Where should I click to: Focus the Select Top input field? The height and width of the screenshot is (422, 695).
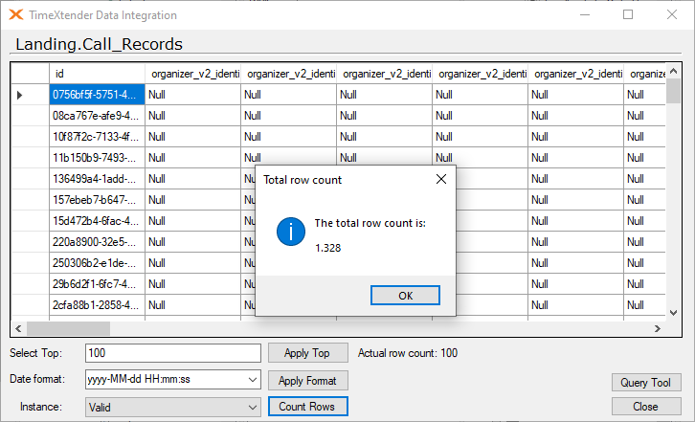[173, 353]
